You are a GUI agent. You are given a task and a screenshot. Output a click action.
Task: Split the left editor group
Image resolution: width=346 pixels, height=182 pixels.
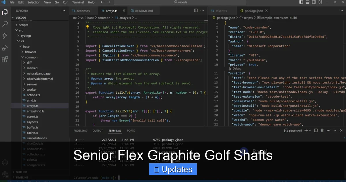click(x=196, y=11)
